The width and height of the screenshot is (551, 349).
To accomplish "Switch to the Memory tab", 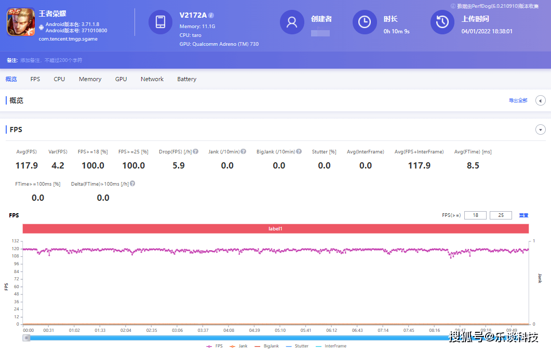I will (90, 79).
